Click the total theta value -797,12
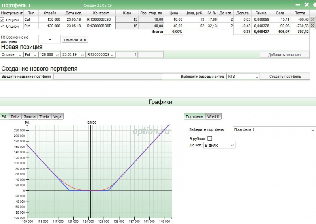316x224 pixels. [x=303, y=32]
